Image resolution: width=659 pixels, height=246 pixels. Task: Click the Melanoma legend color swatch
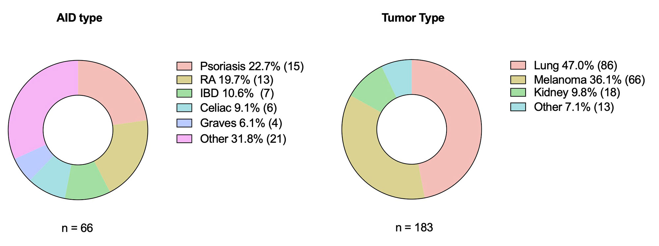(518, 80)
